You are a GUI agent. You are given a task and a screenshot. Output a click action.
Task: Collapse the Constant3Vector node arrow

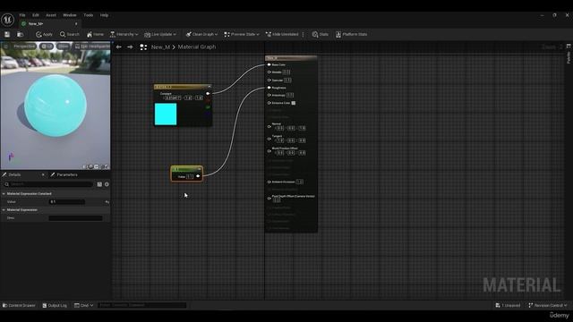click(x=209, y=87)
